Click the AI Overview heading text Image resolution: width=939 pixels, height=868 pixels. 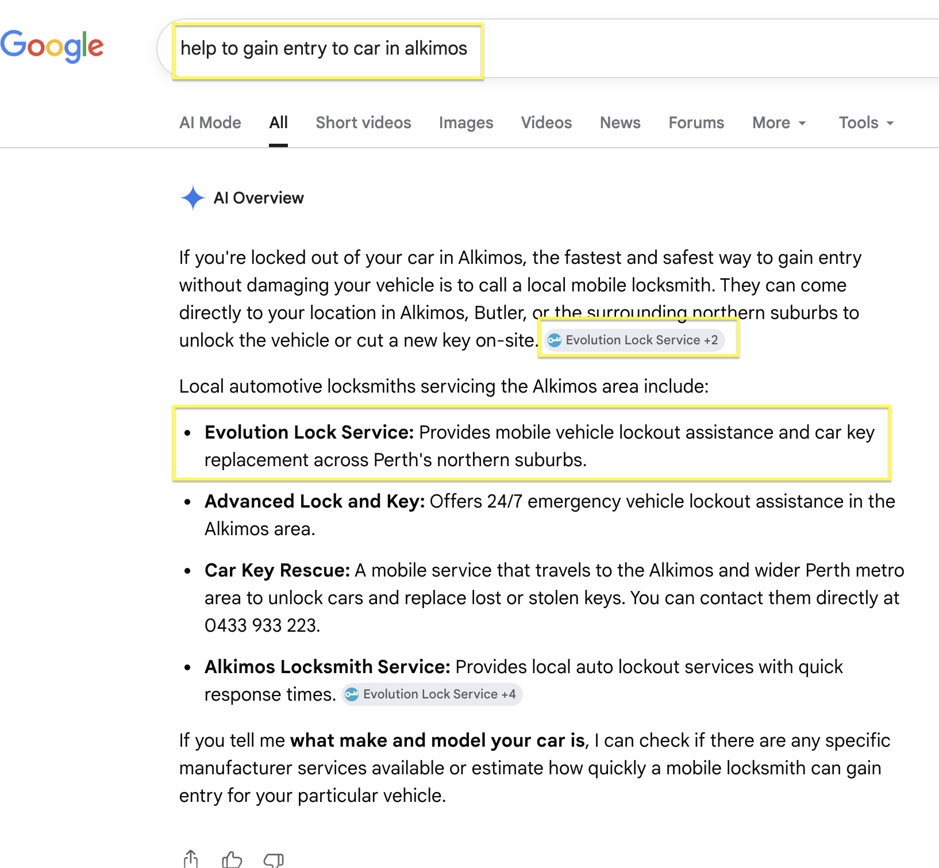(x=259, y=198)
